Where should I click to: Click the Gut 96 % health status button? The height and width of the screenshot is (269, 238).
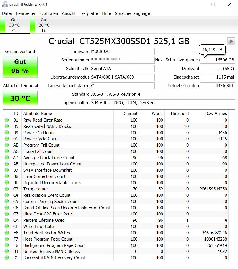(x=20, y=67)
